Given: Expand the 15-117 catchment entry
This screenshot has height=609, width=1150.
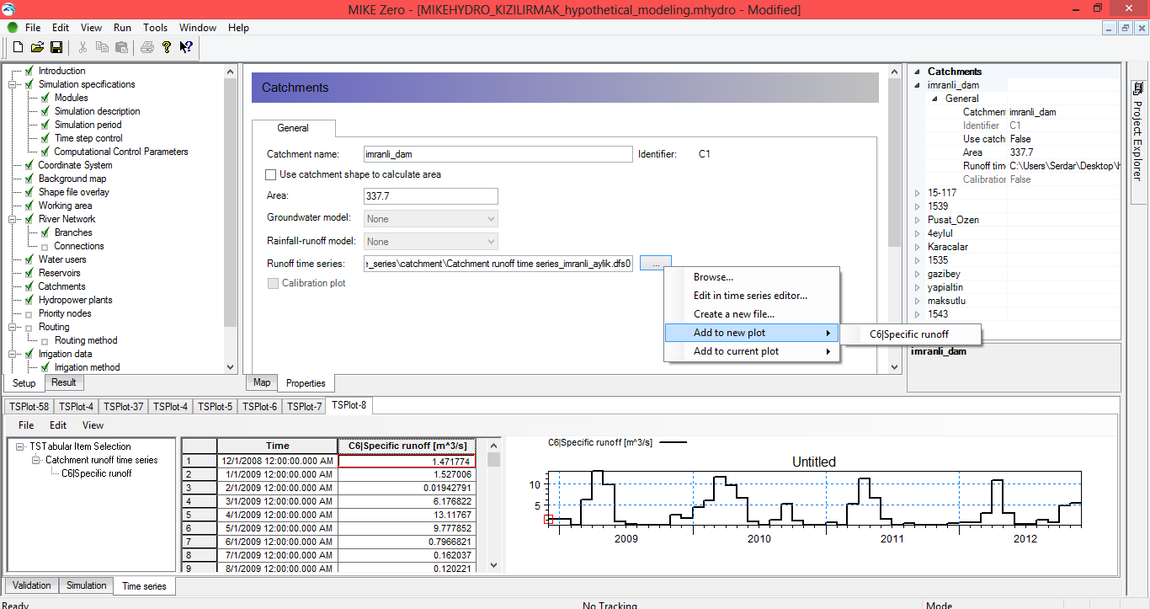Looking at the screenshot, I should [x=918, y=193].
